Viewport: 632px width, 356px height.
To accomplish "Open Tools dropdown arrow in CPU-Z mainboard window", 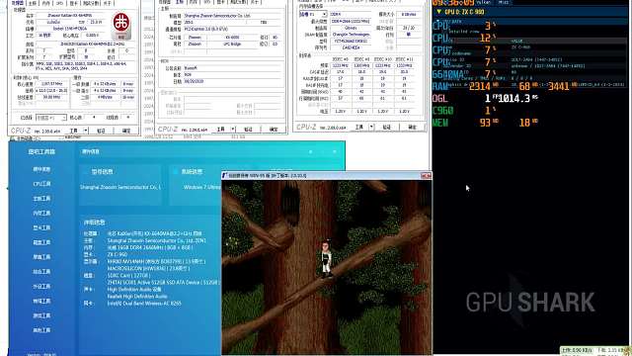I will click(233, 130).
